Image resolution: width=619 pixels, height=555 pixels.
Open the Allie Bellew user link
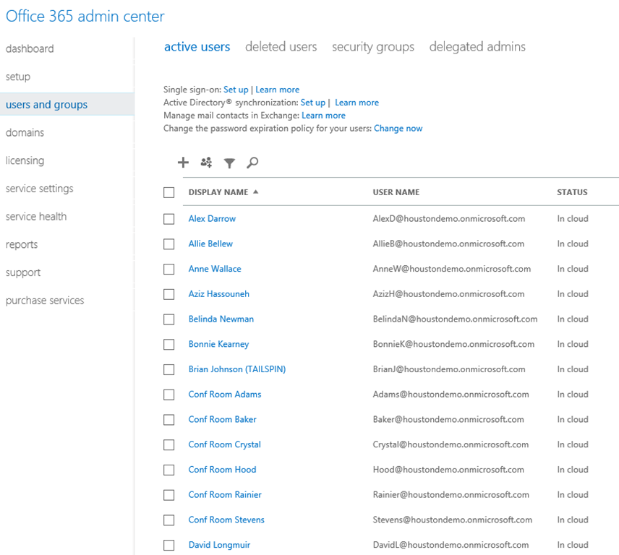tap(210, 244)
